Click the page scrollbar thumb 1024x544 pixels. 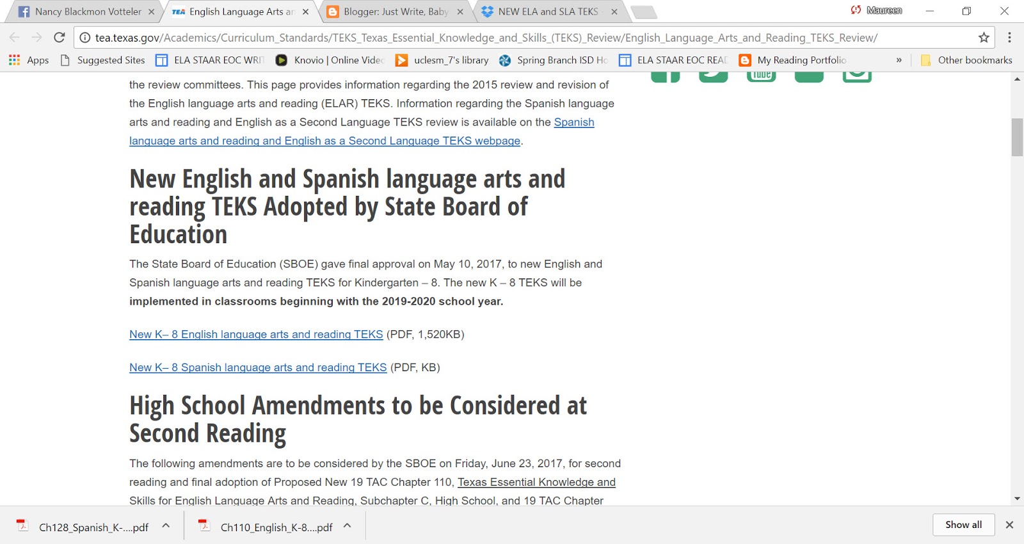1017,137
